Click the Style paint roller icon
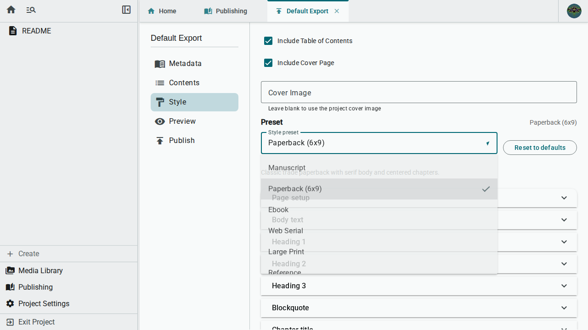Image resolution: width=588 pixels, height=330 pixels. [160, 102]
